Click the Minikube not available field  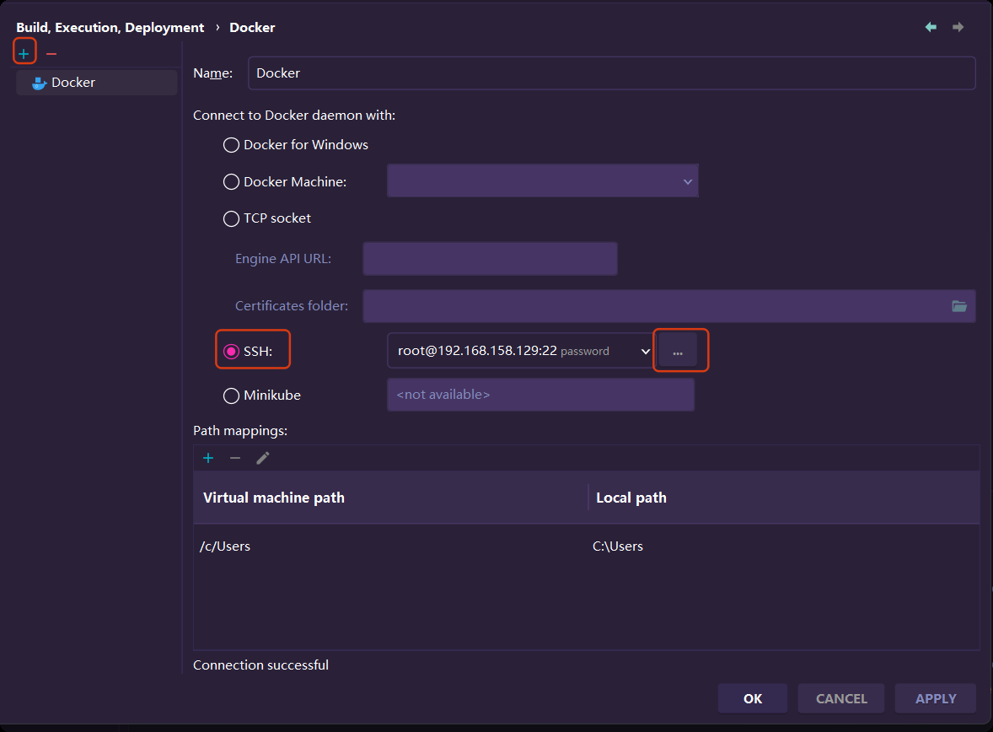point(541,395)
